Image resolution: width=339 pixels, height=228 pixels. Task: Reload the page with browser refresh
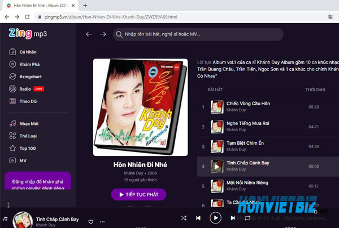point(27,17)
